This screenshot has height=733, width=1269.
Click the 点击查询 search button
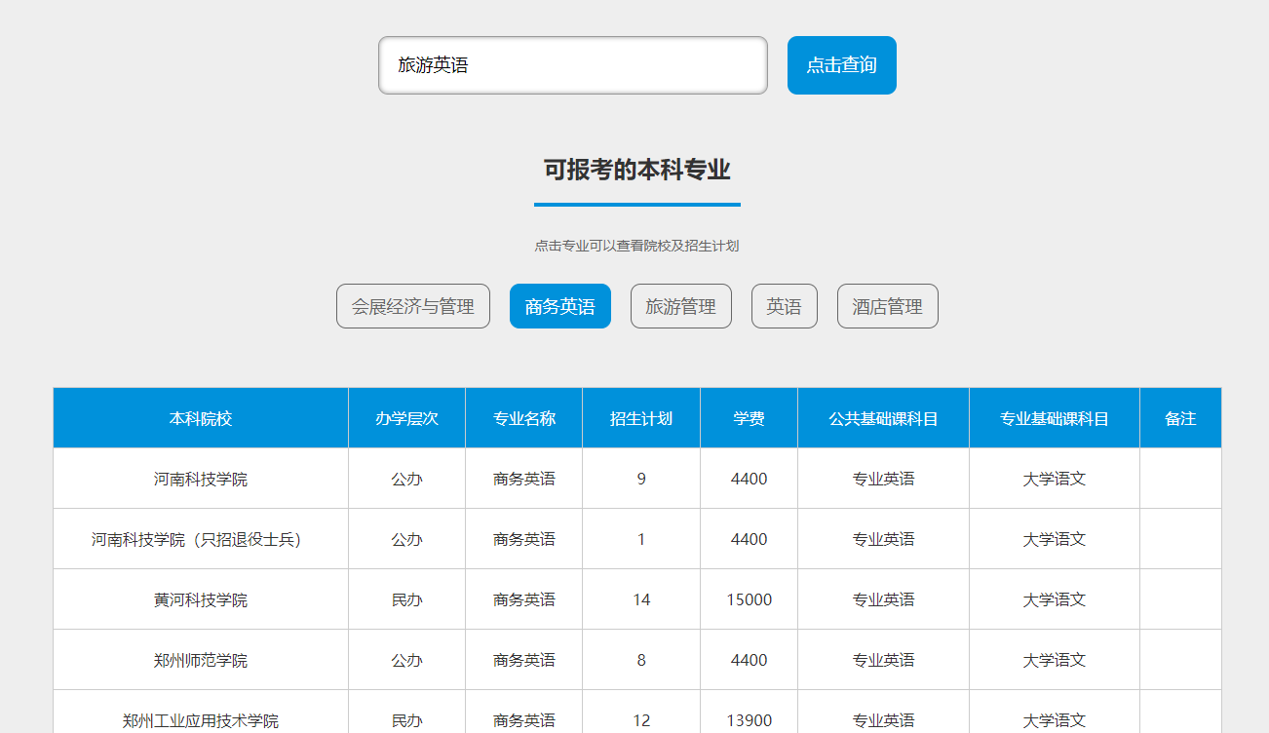(x=842, y=65)
